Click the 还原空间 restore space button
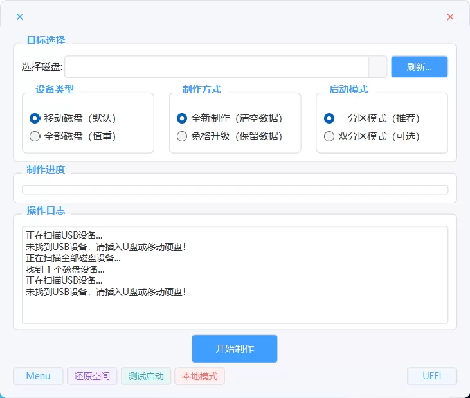Image resolution: width=470 pixels, height=398 pixels. tap(92, 376)
